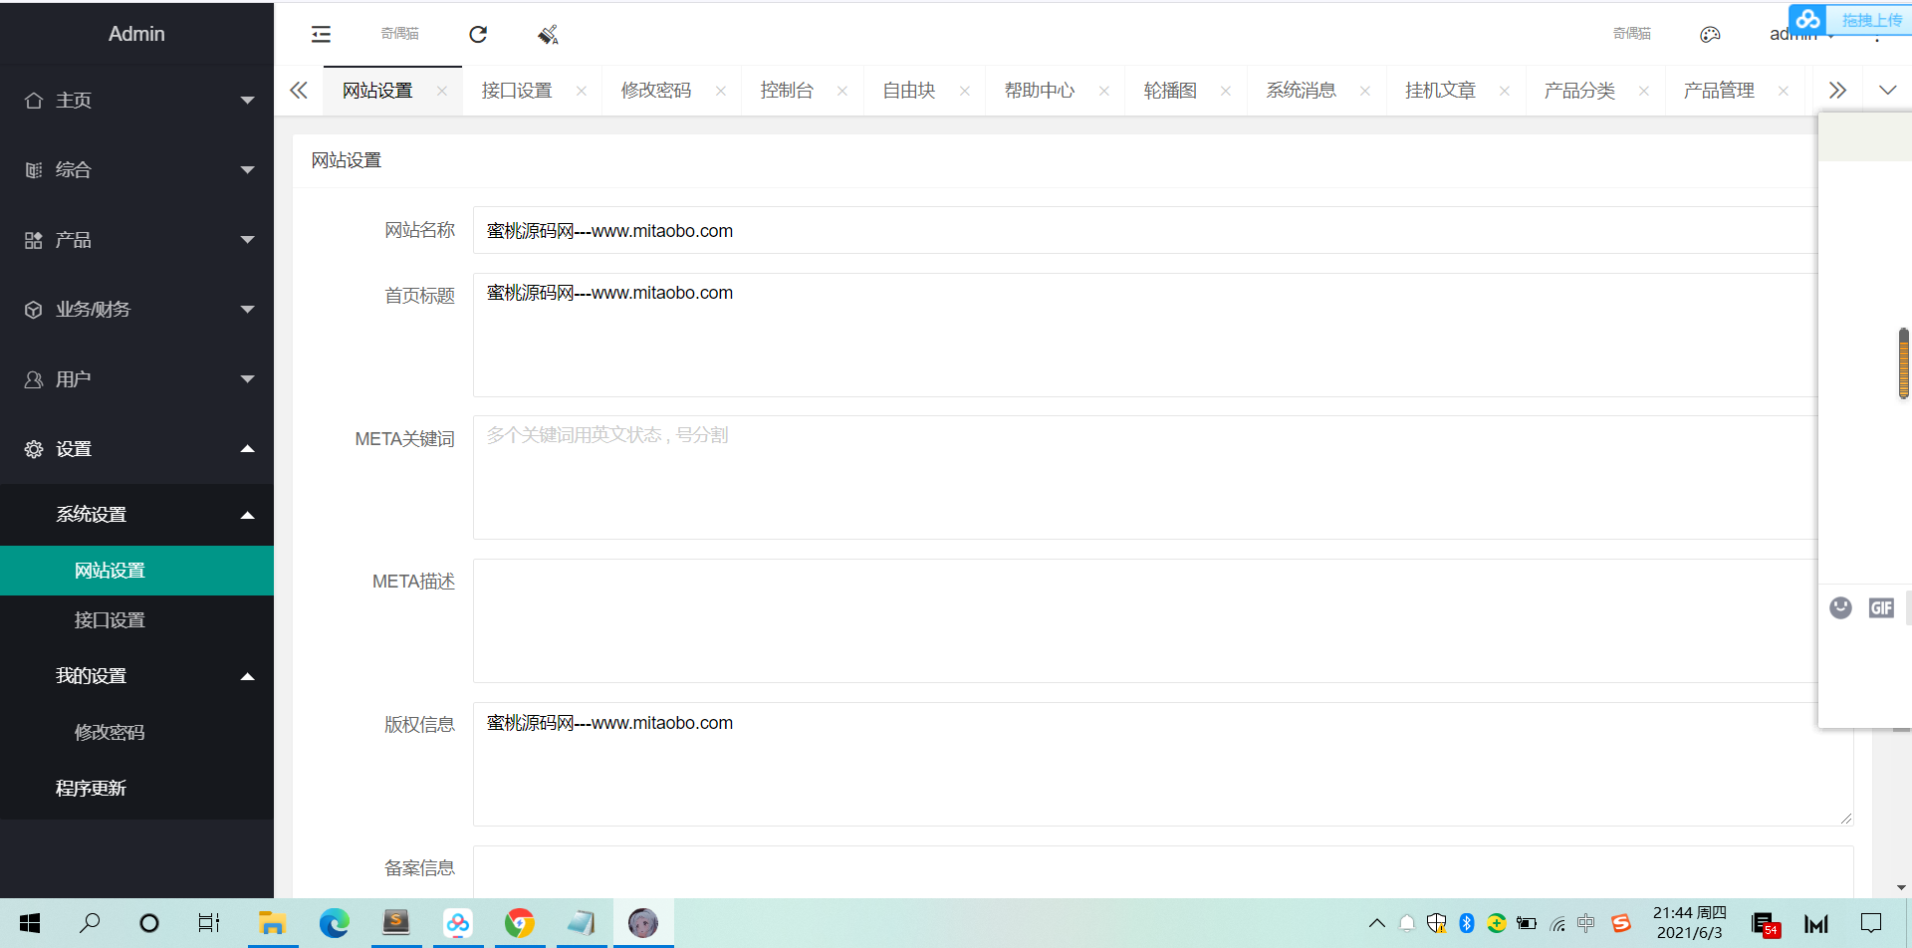Viewport: 1912px width, 948px height.
Task: Open the Windows Start menu
Action: pyautogui.click(x=30, y=923)
